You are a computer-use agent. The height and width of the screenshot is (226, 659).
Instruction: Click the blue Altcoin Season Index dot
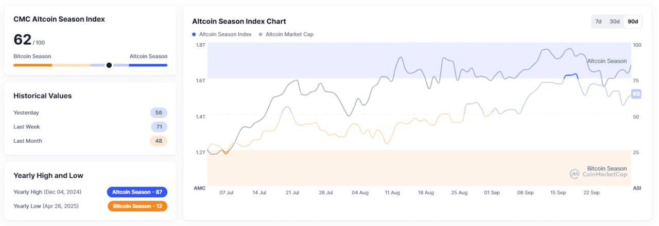[194, 34]
